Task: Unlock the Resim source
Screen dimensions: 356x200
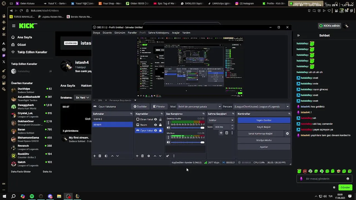Action: pos(160,125)
